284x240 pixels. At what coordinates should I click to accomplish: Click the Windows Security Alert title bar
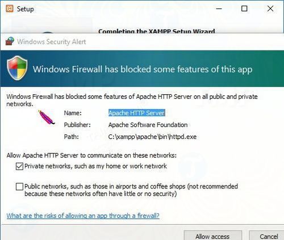142,41
